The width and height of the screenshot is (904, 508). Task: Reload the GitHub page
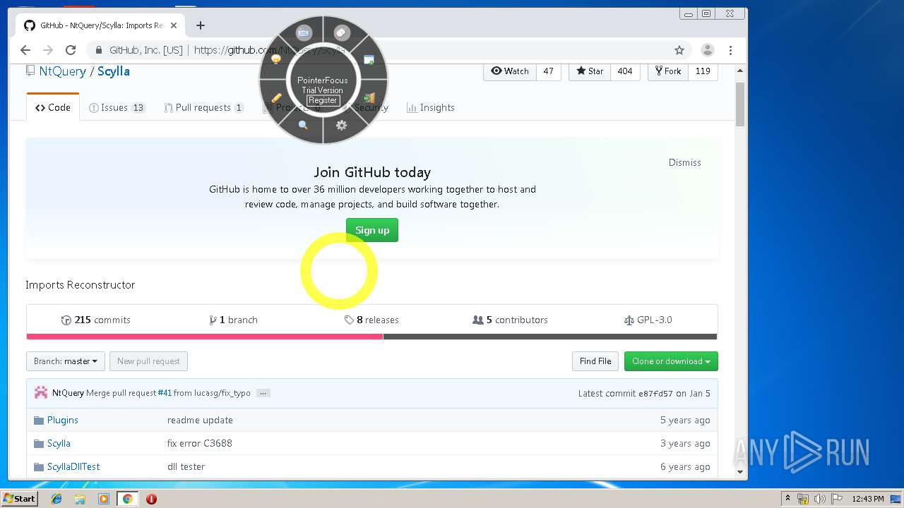71,50
